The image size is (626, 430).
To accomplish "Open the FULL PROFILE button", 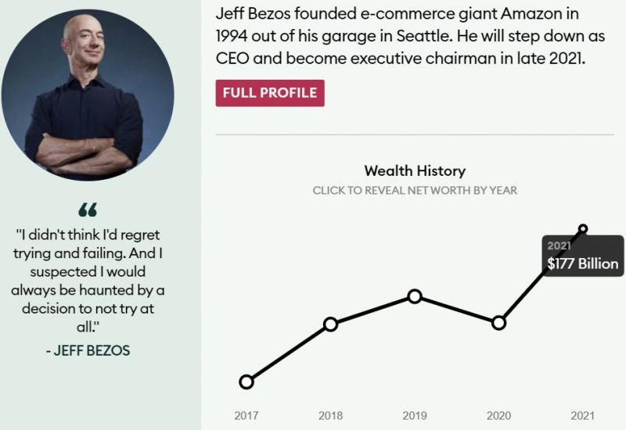I will [270, 93].
